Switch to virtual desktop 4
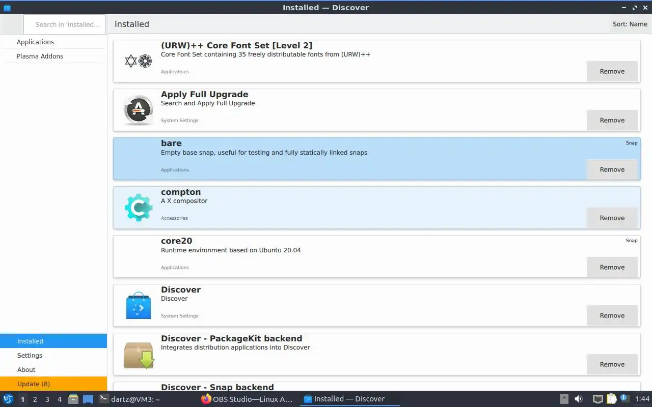The width and height of the screenshot is (652, 407). click(60, 399)
